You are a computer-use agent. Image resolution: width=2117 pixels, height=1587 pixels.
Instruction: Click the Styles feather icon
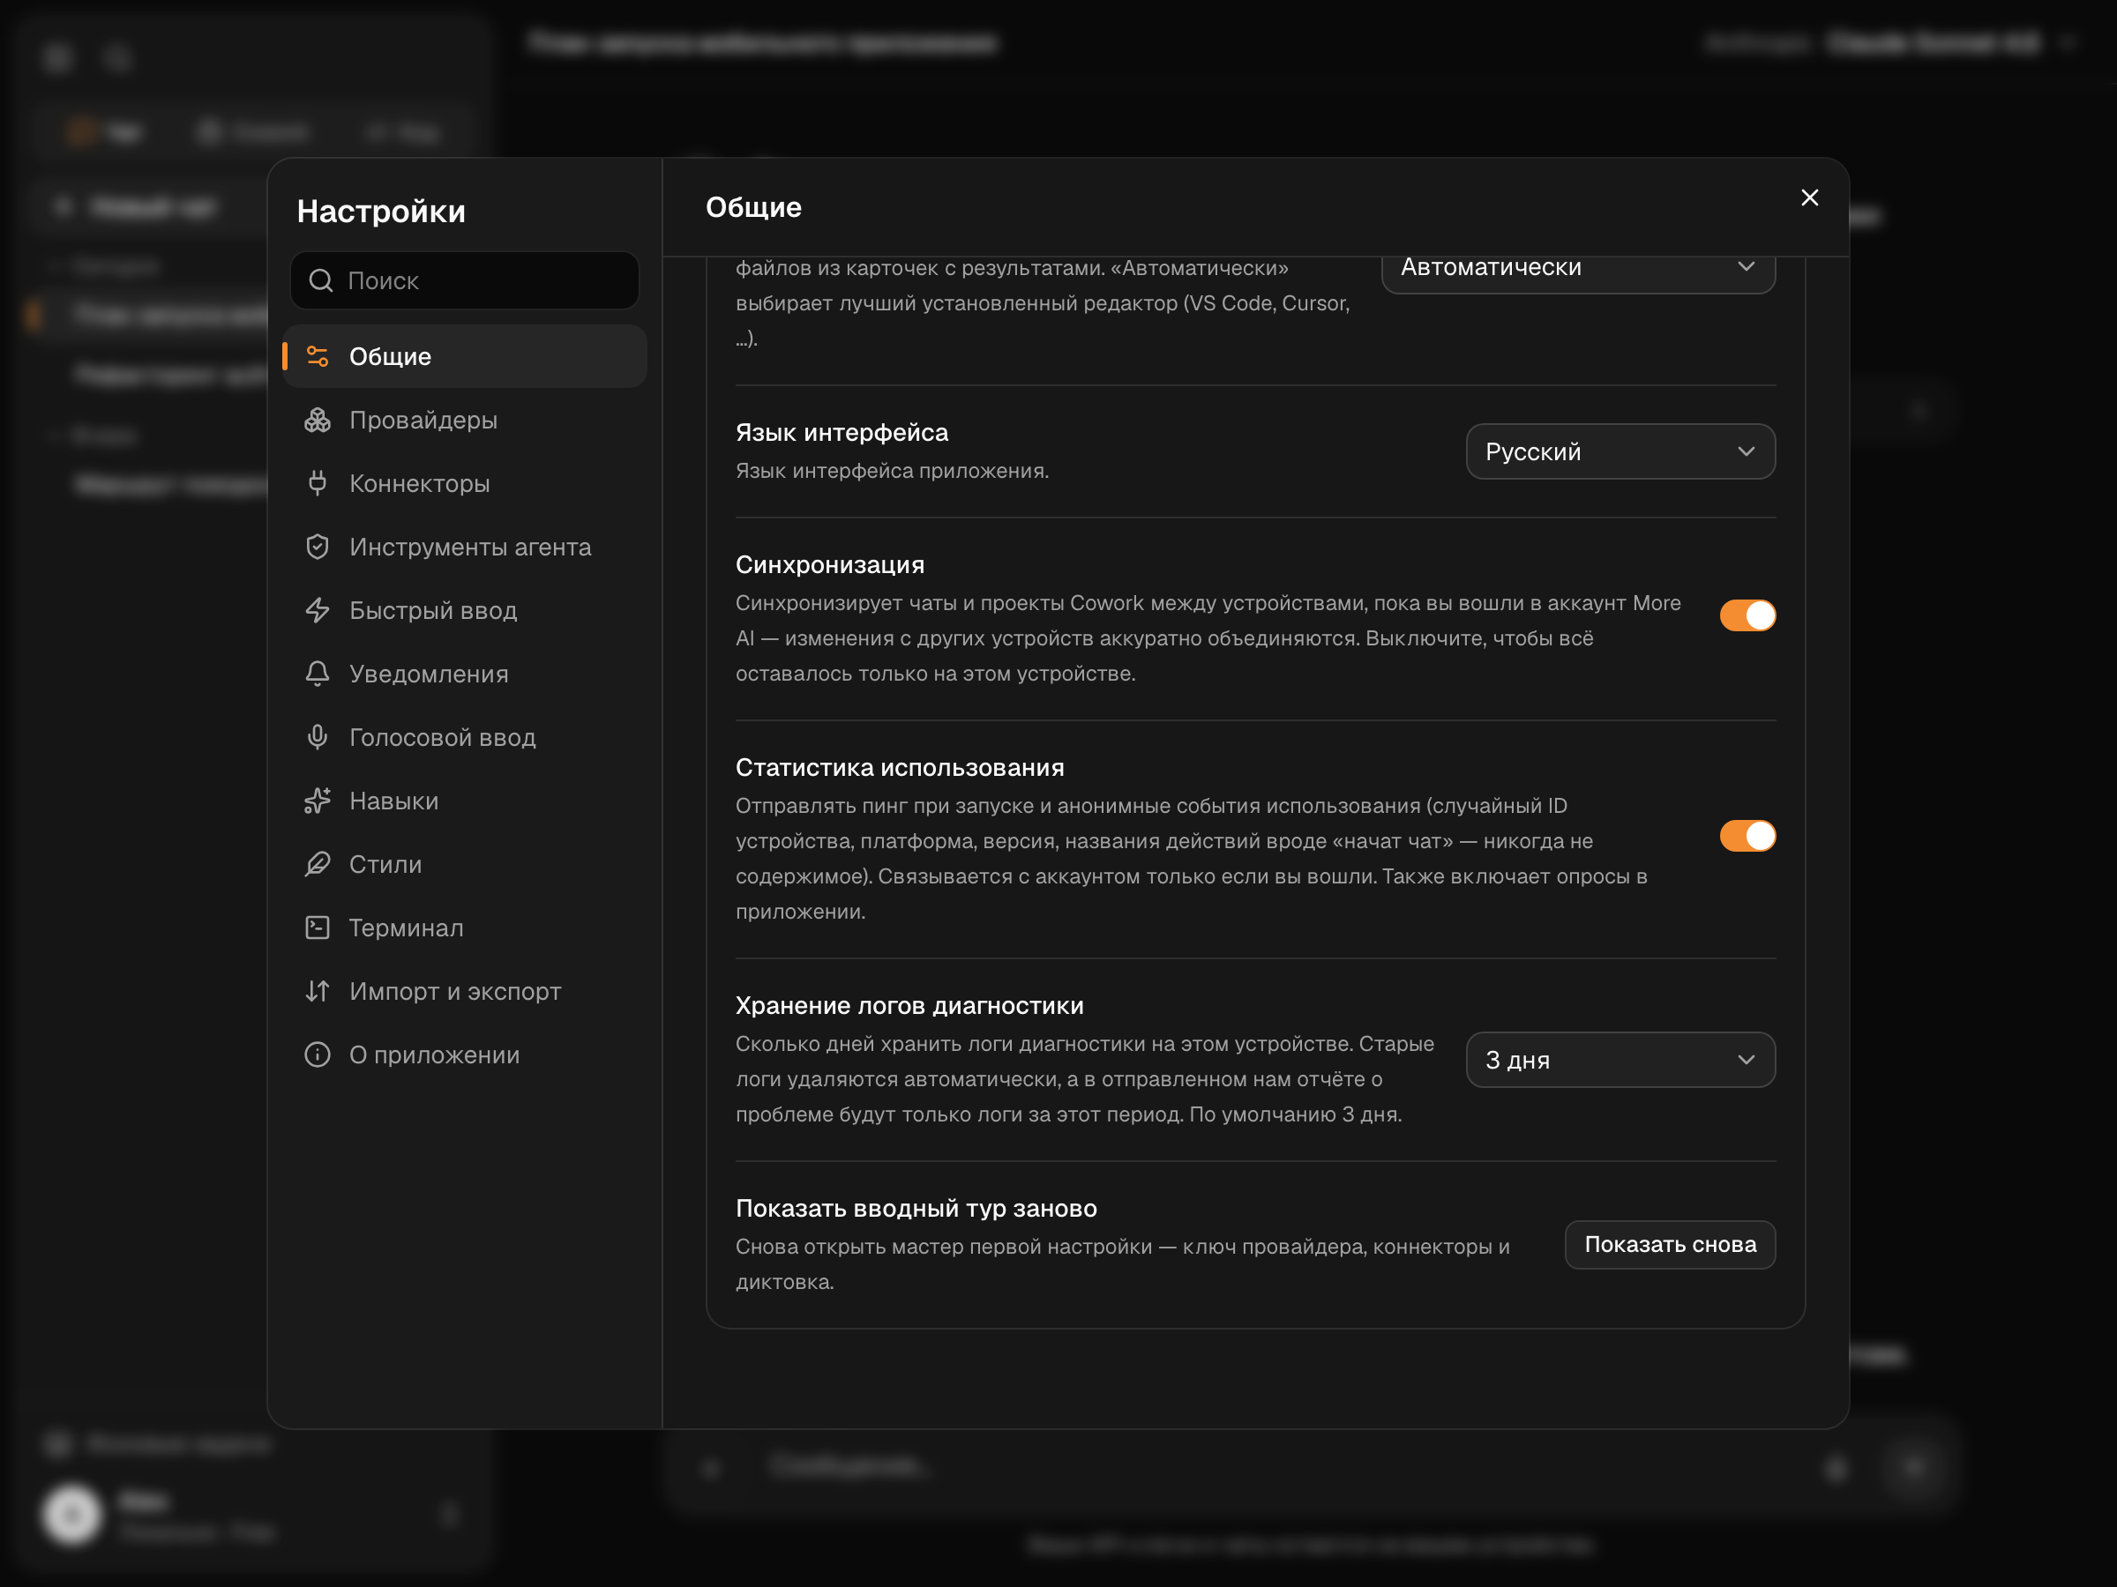point(317,864)
